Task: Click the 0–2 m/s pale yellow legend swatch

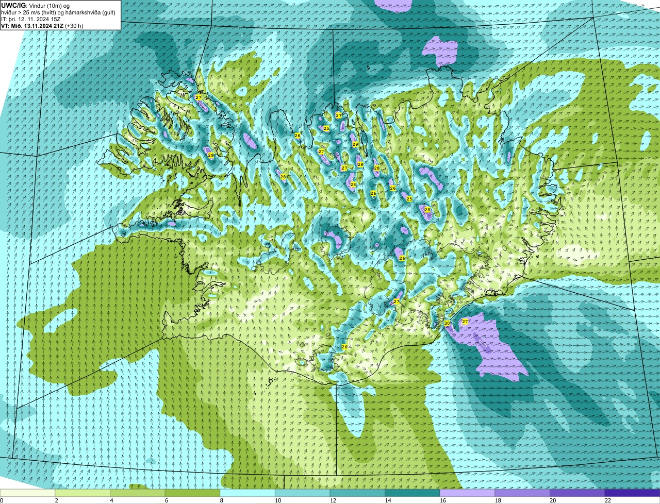Action: point(27,493)
